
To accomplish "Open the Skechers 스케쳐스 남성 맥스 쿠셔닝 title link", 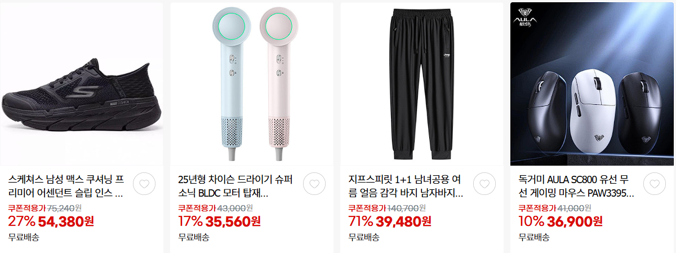I will point(66,187).
